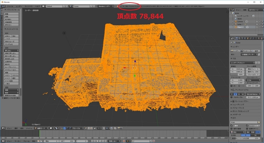The image size is (264, 143).
Task: Expand the シェーディング panel
Action: pyautogui.click(x=238, y=105)
